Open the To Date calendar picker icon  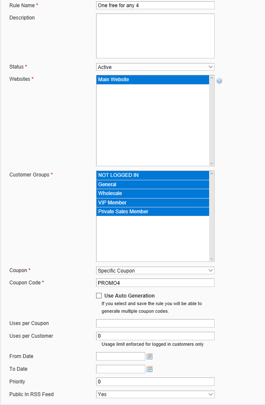coord(149,369)
